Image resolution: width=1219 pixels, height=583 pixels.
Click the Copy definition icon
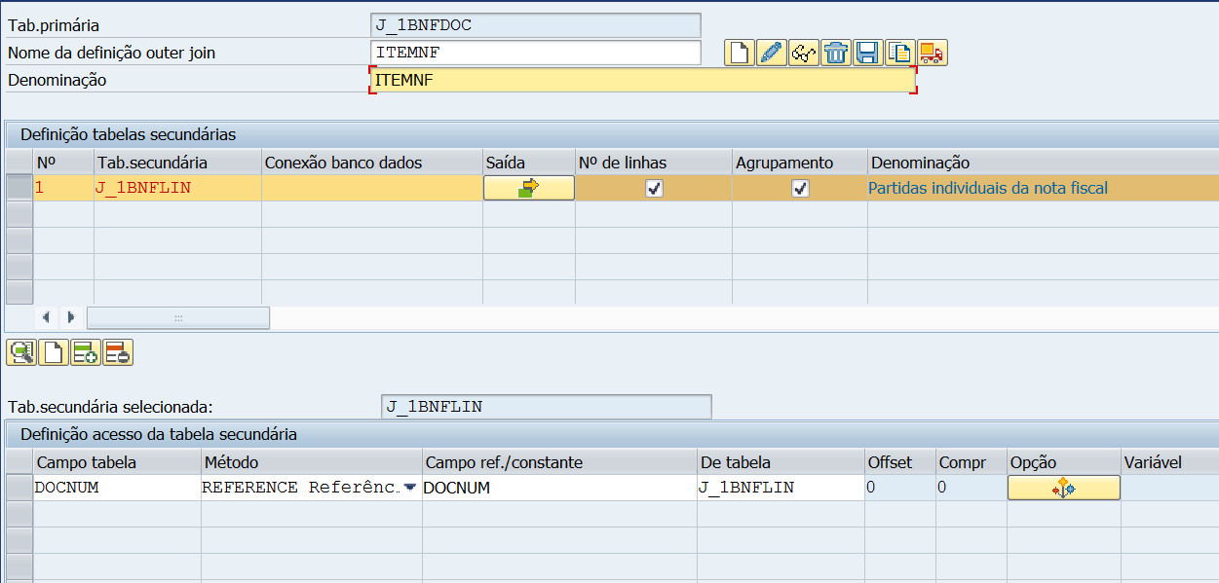[x=900, y=53]
